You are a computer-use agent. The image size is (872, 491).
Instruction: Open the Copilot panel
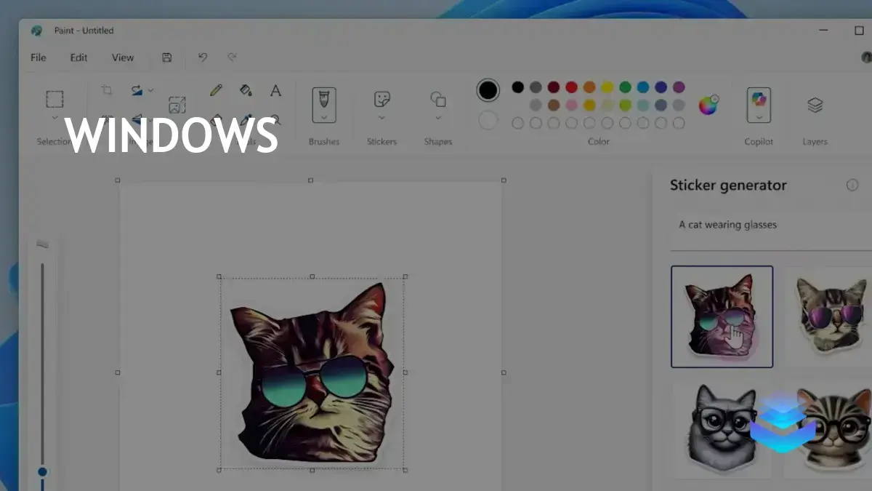point(758,105)
